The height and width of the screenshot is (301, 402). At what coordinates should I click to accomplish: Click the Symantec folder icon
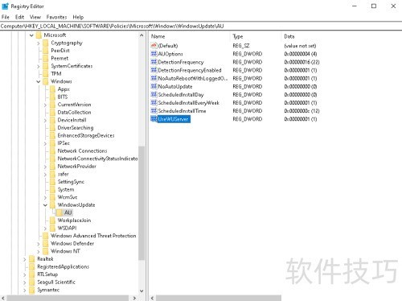(x=32, y=290)
